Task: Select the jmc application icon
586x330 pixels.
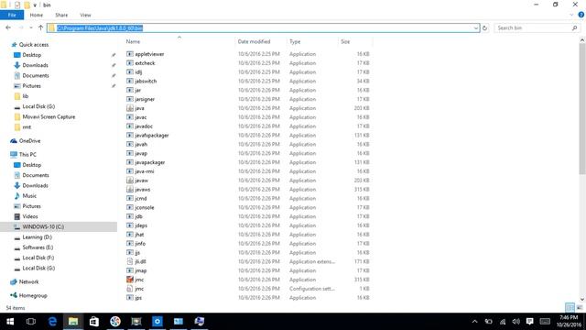Action: 130,280
